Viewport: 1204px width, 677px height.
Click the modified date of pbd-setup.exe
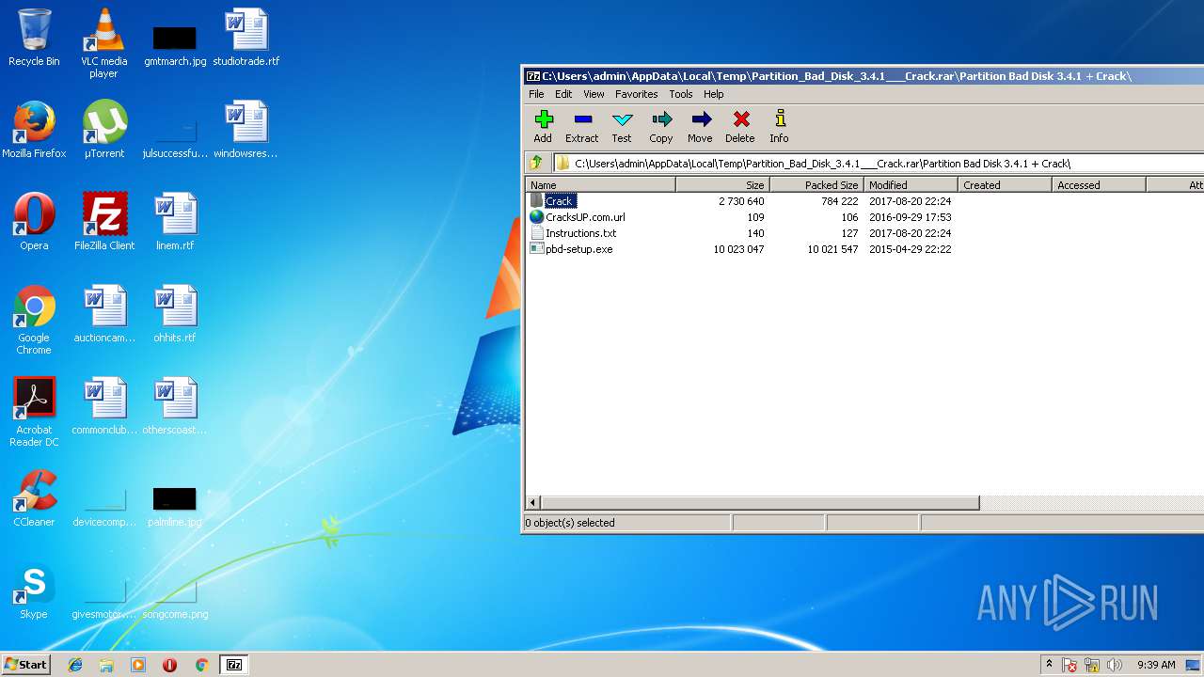pyautogui.click(x=910, y=249)
